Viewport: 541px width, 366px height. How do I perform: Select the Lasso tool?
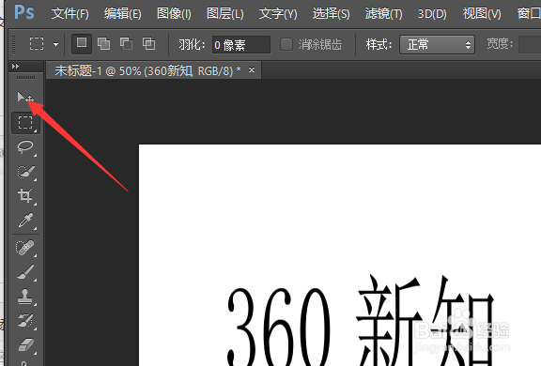tap(25, 147)
